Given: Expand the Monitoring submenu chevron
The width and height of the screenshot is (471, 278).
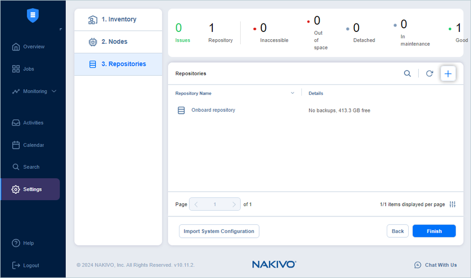Looking at the screenshot, I should coord(54,91).
